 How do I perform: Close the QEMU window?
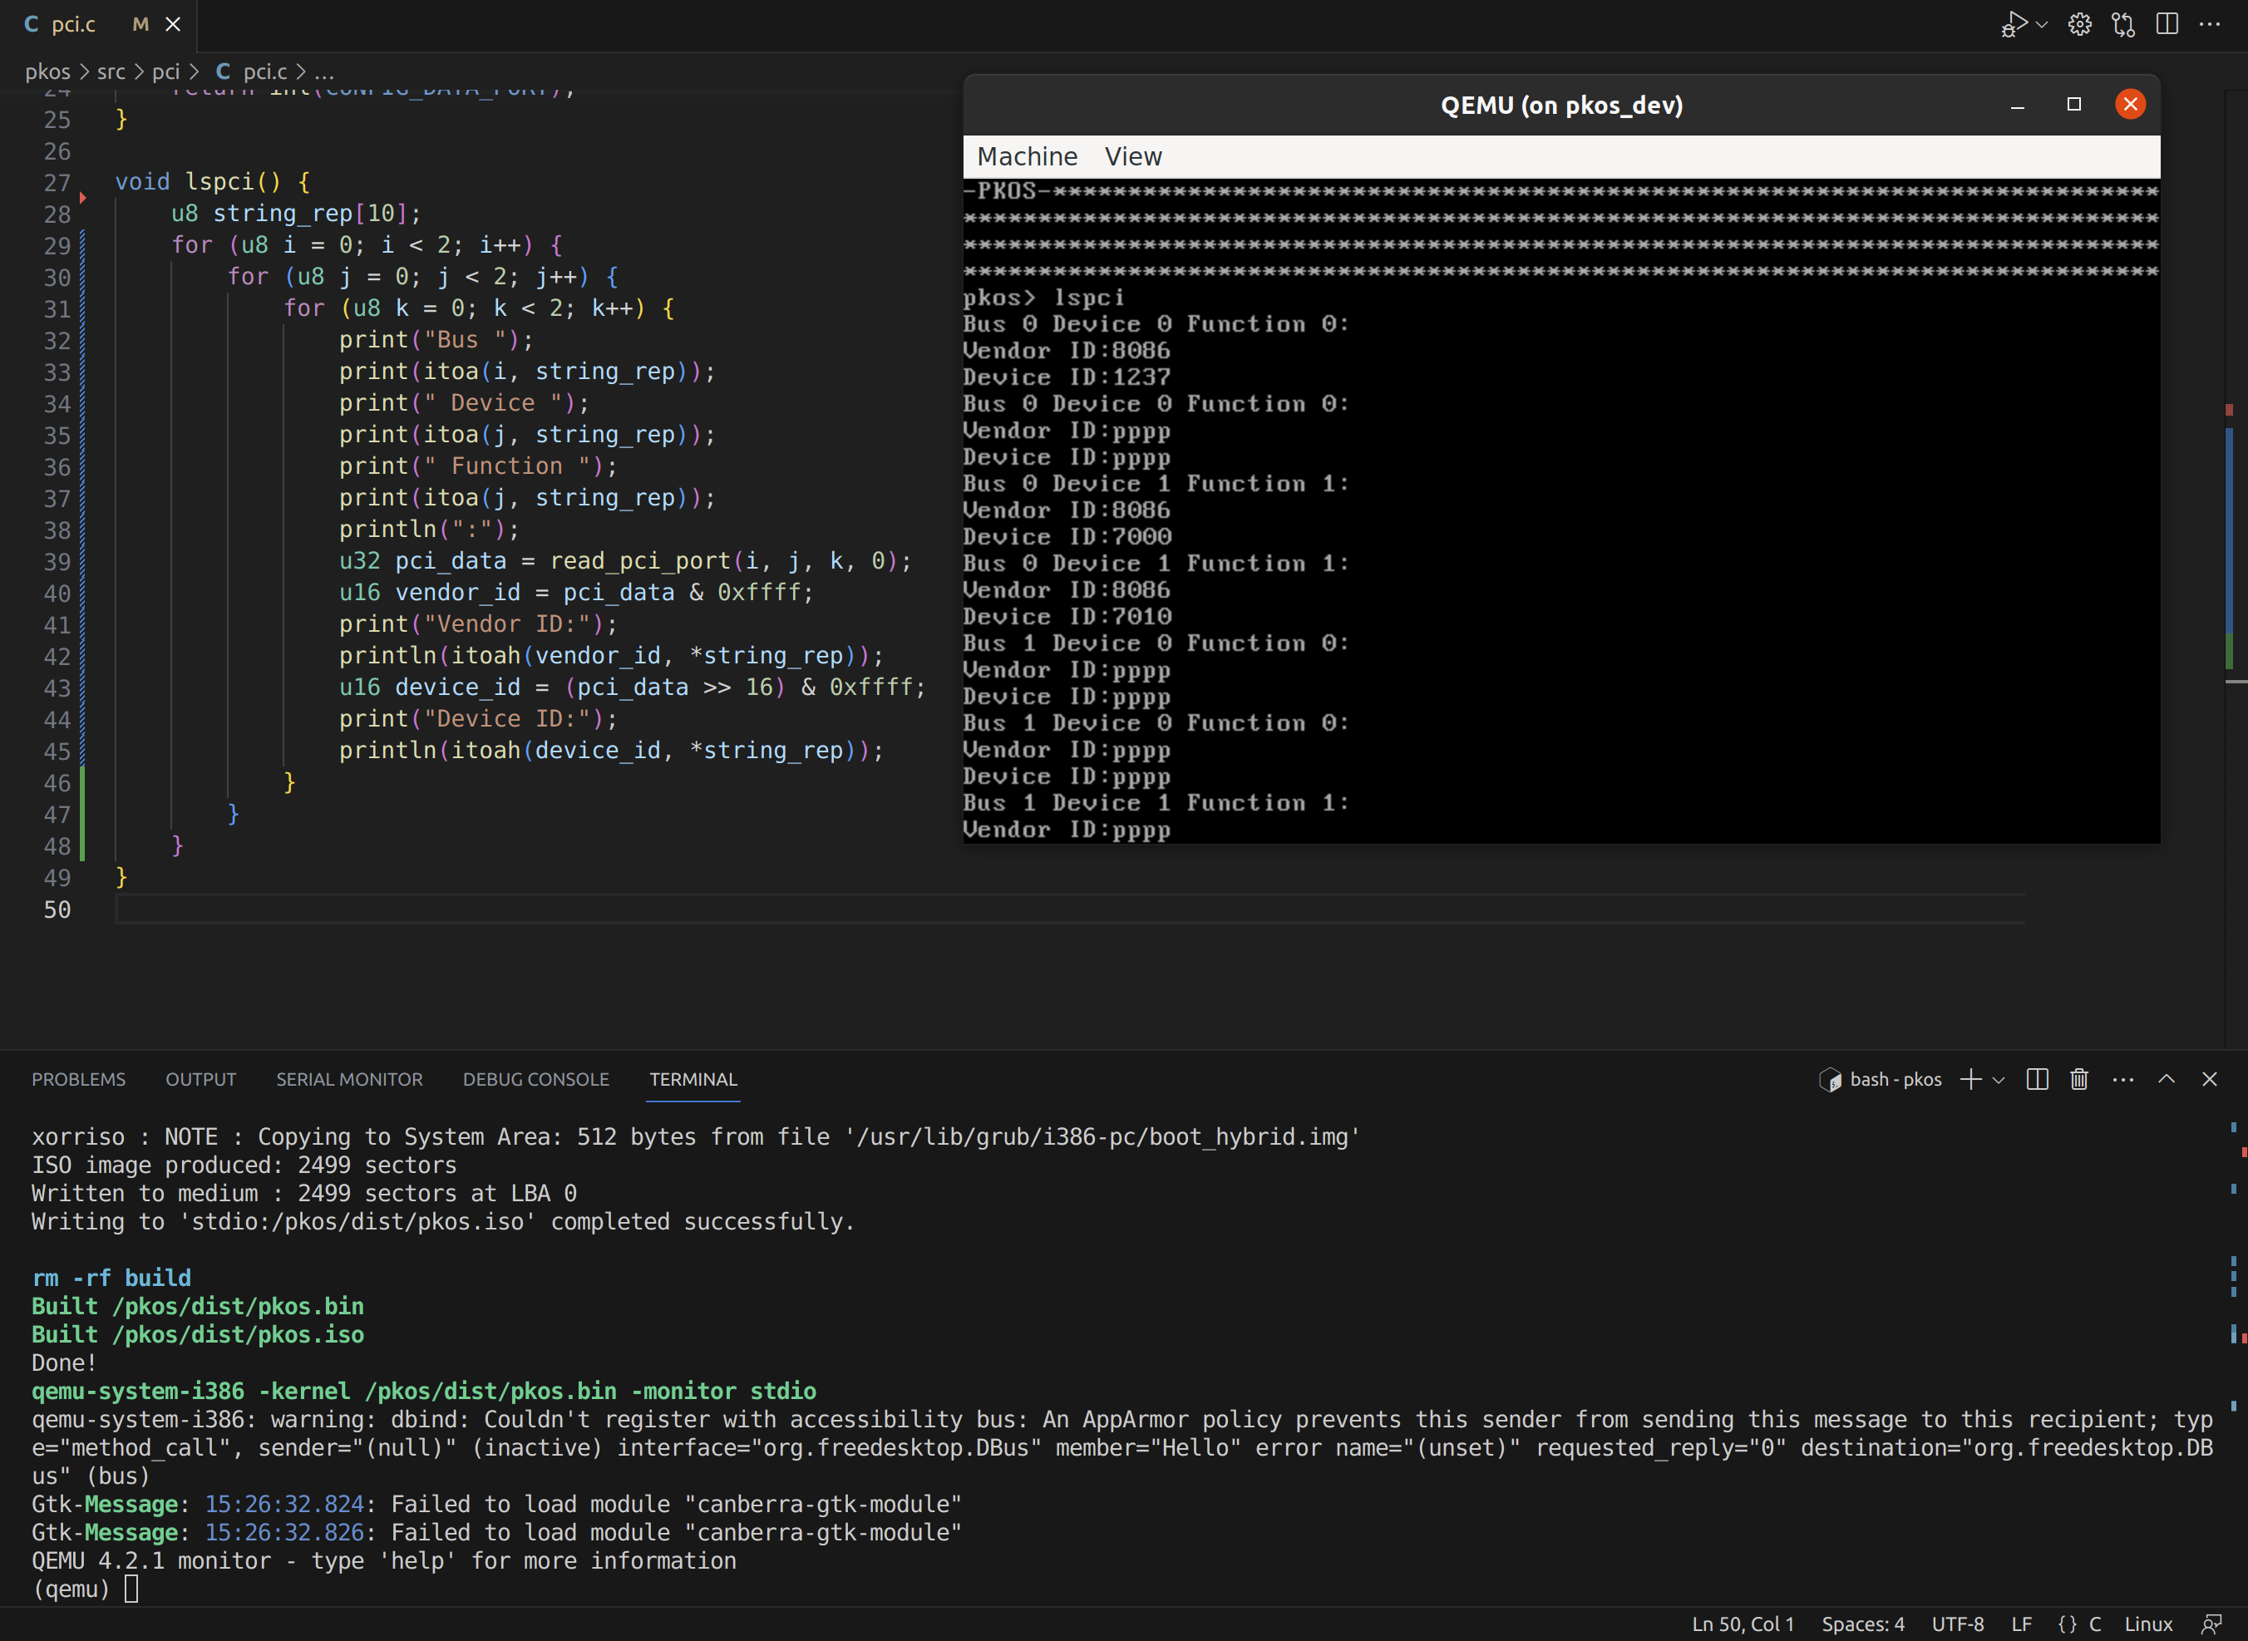2130,104
